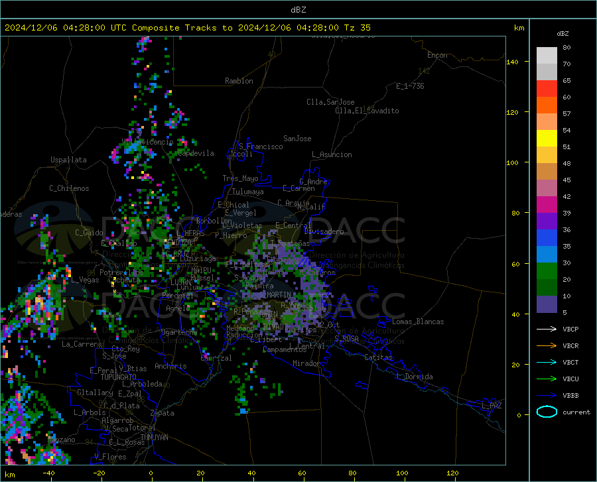Click the Divisadero map label

point(324,231)
